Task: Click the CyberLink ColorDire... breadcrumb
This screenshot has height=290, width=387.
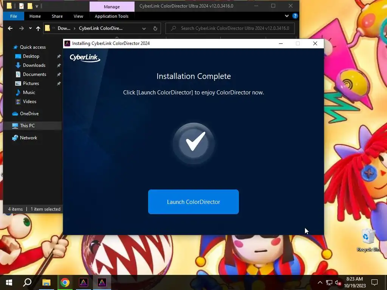Action: pyautogui.click(x=101, y=28)
